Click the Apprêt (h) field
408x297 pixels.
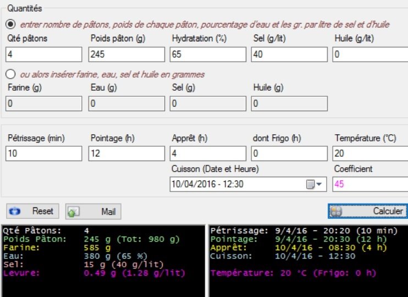point(208,153)
